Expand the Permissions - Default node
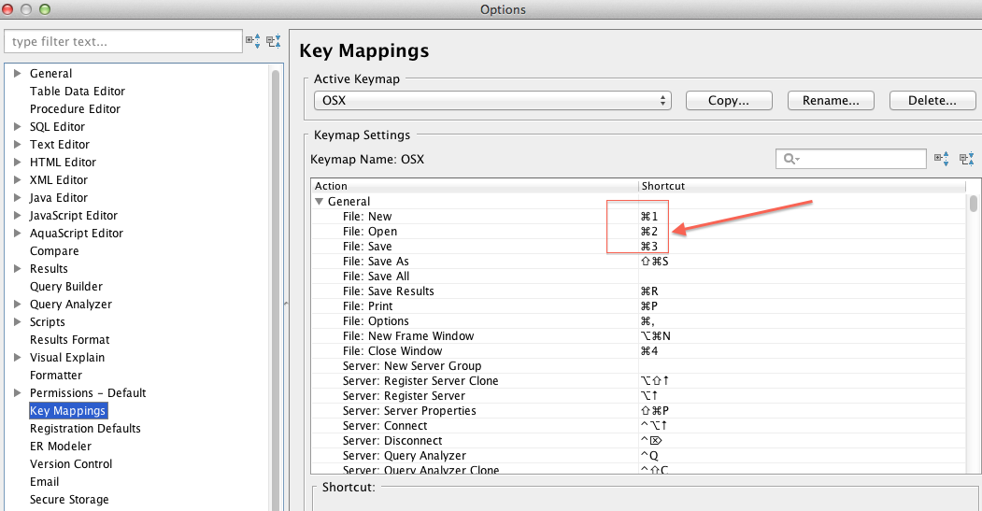 [x=18, y=392]
